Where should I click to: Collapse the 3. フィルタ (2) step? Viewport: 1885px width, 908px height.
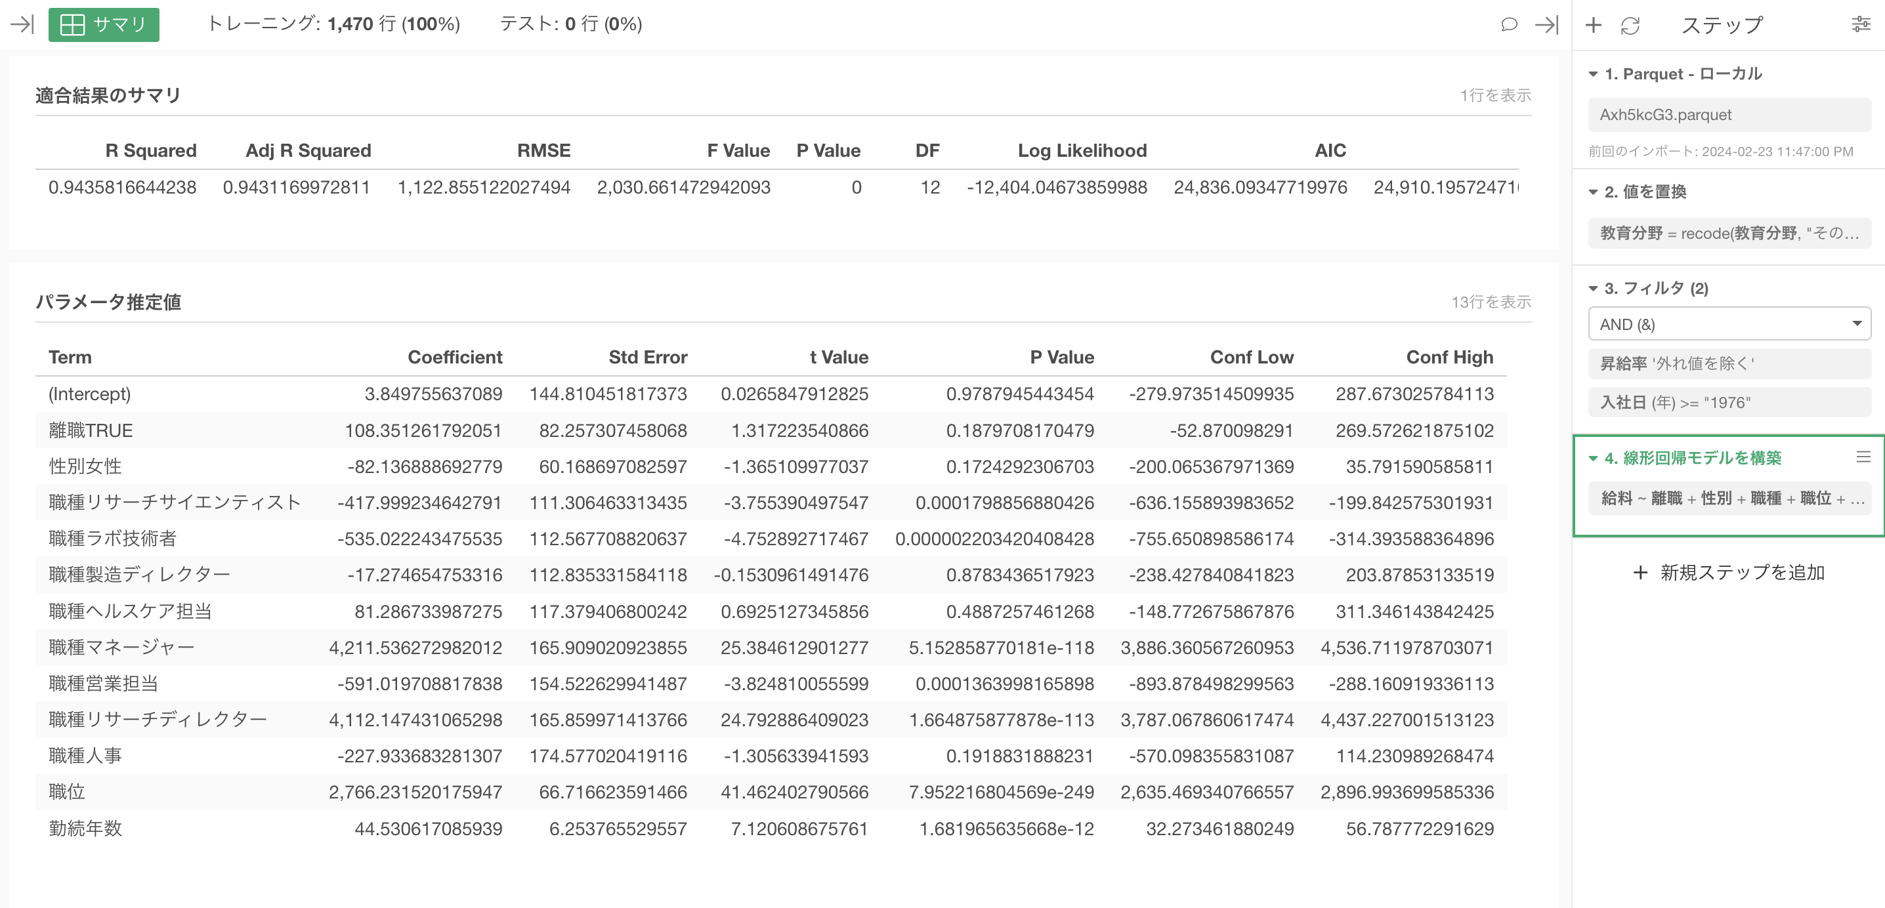[x=1592, y=288]
